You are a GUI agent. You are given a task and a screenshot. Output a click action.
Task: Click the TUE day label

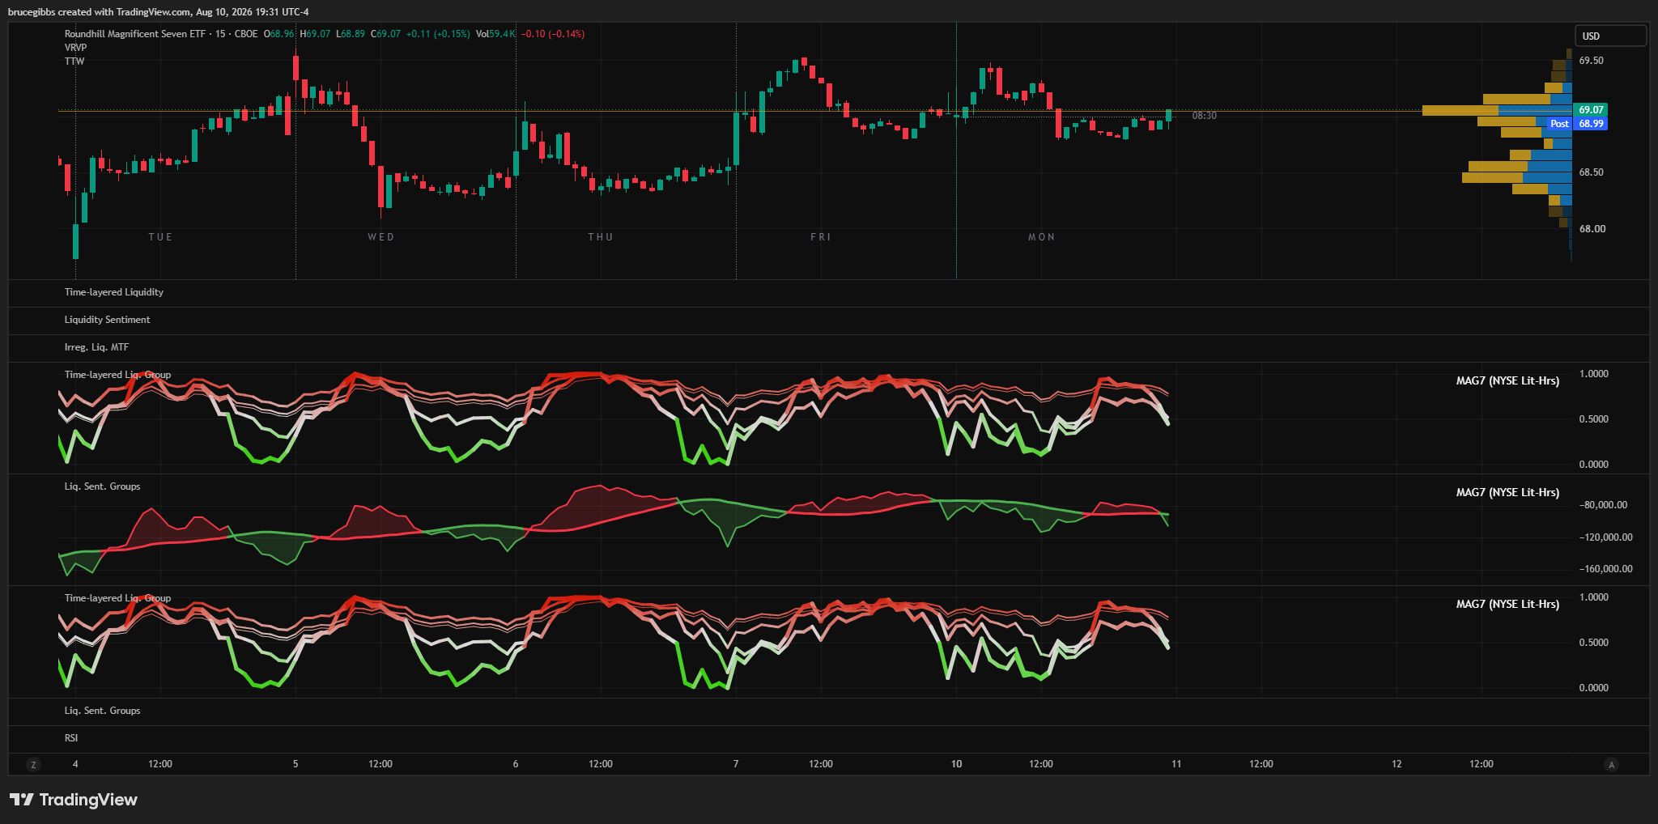[x=160, y=237]
